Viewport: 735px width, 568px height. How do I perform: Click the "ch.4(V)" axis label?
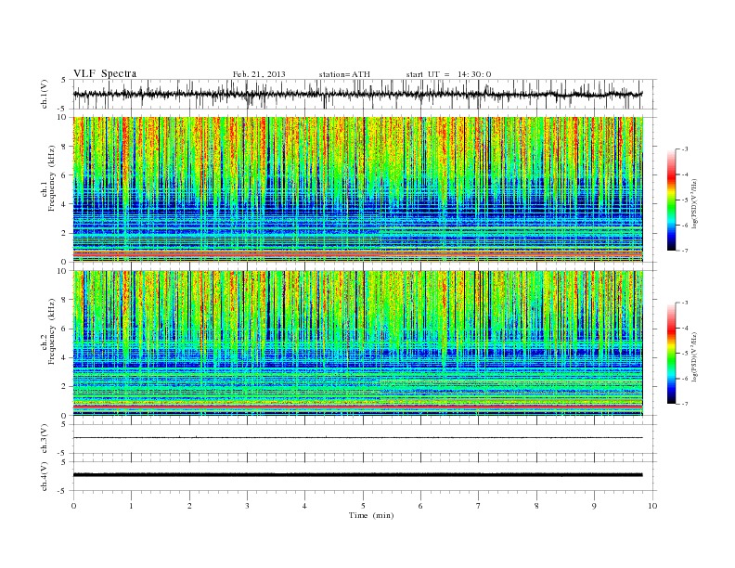(x=44, y=476)
